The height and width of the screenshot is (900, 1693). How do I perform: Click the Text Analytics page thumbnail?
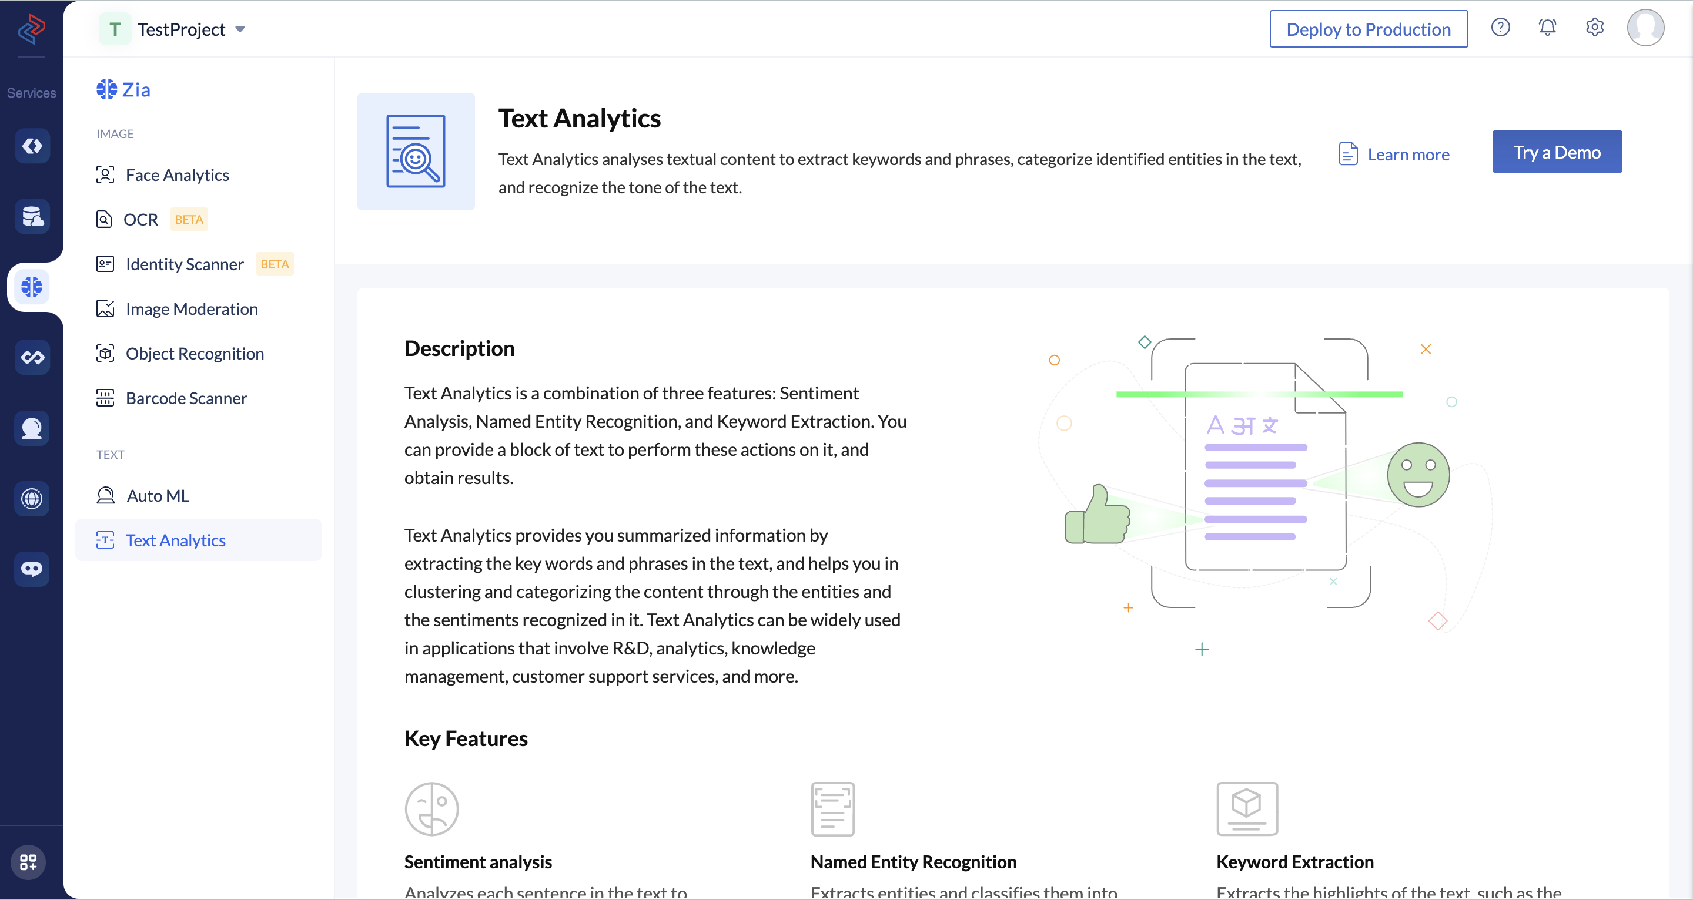coord(416,152)
